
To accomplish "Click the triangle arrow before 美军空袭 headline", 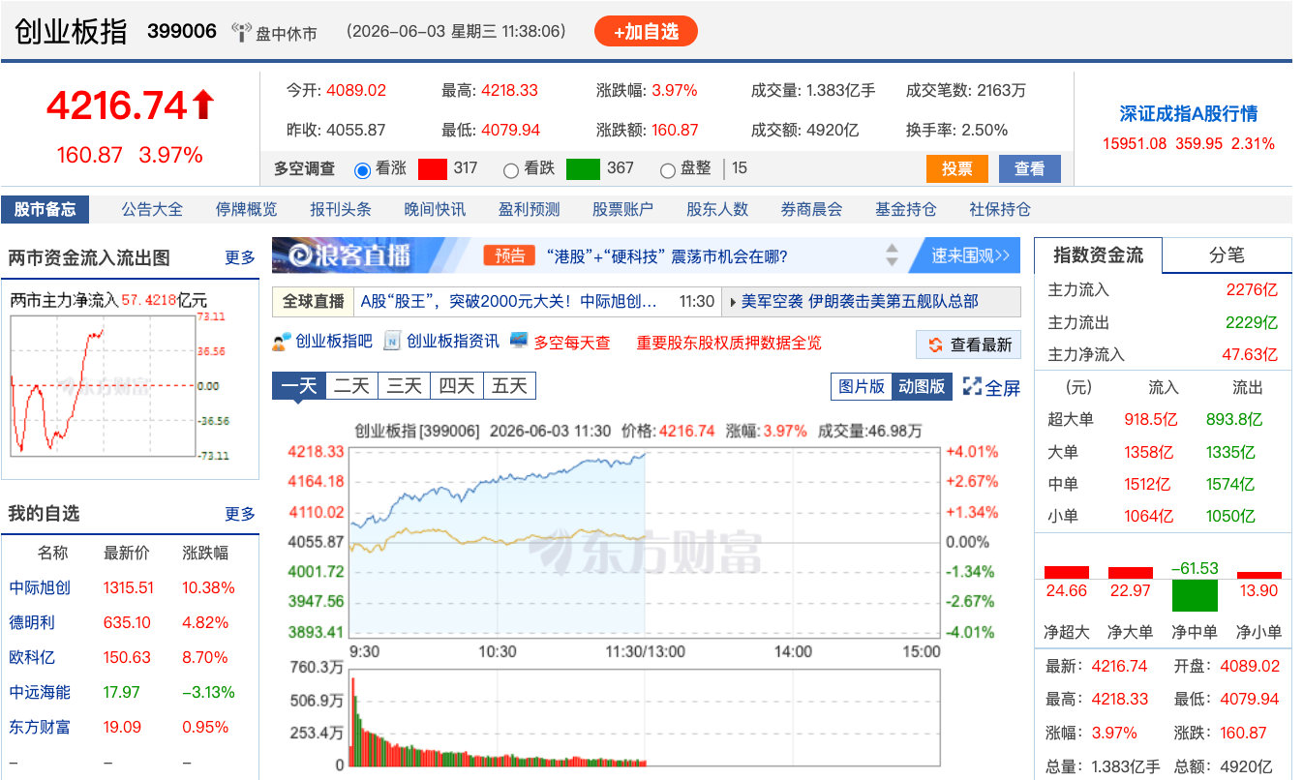I will [733, 301].
